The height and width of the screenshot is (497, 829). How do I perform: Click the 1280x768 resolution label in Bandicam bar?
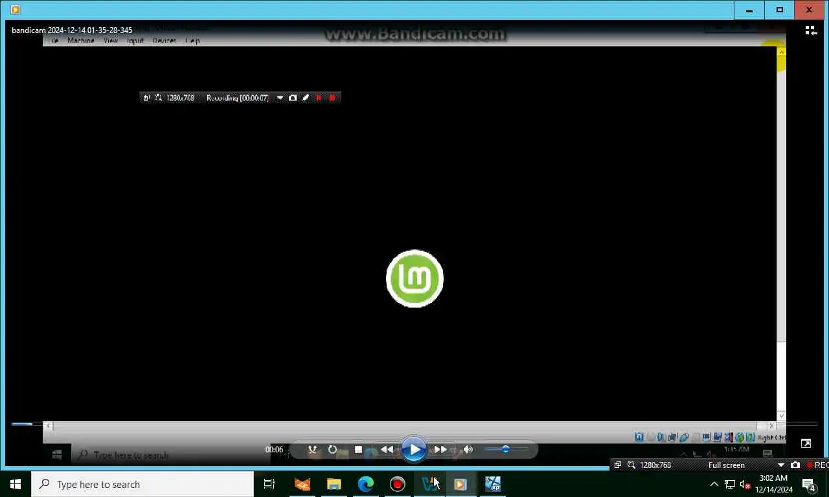[655, 465]
